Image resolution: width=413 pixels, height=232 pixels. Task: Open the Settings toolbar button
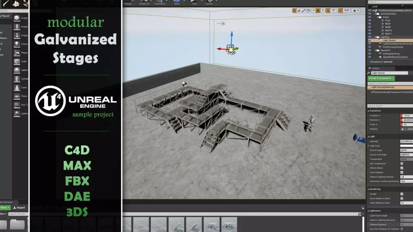click(x=127, y=3)
